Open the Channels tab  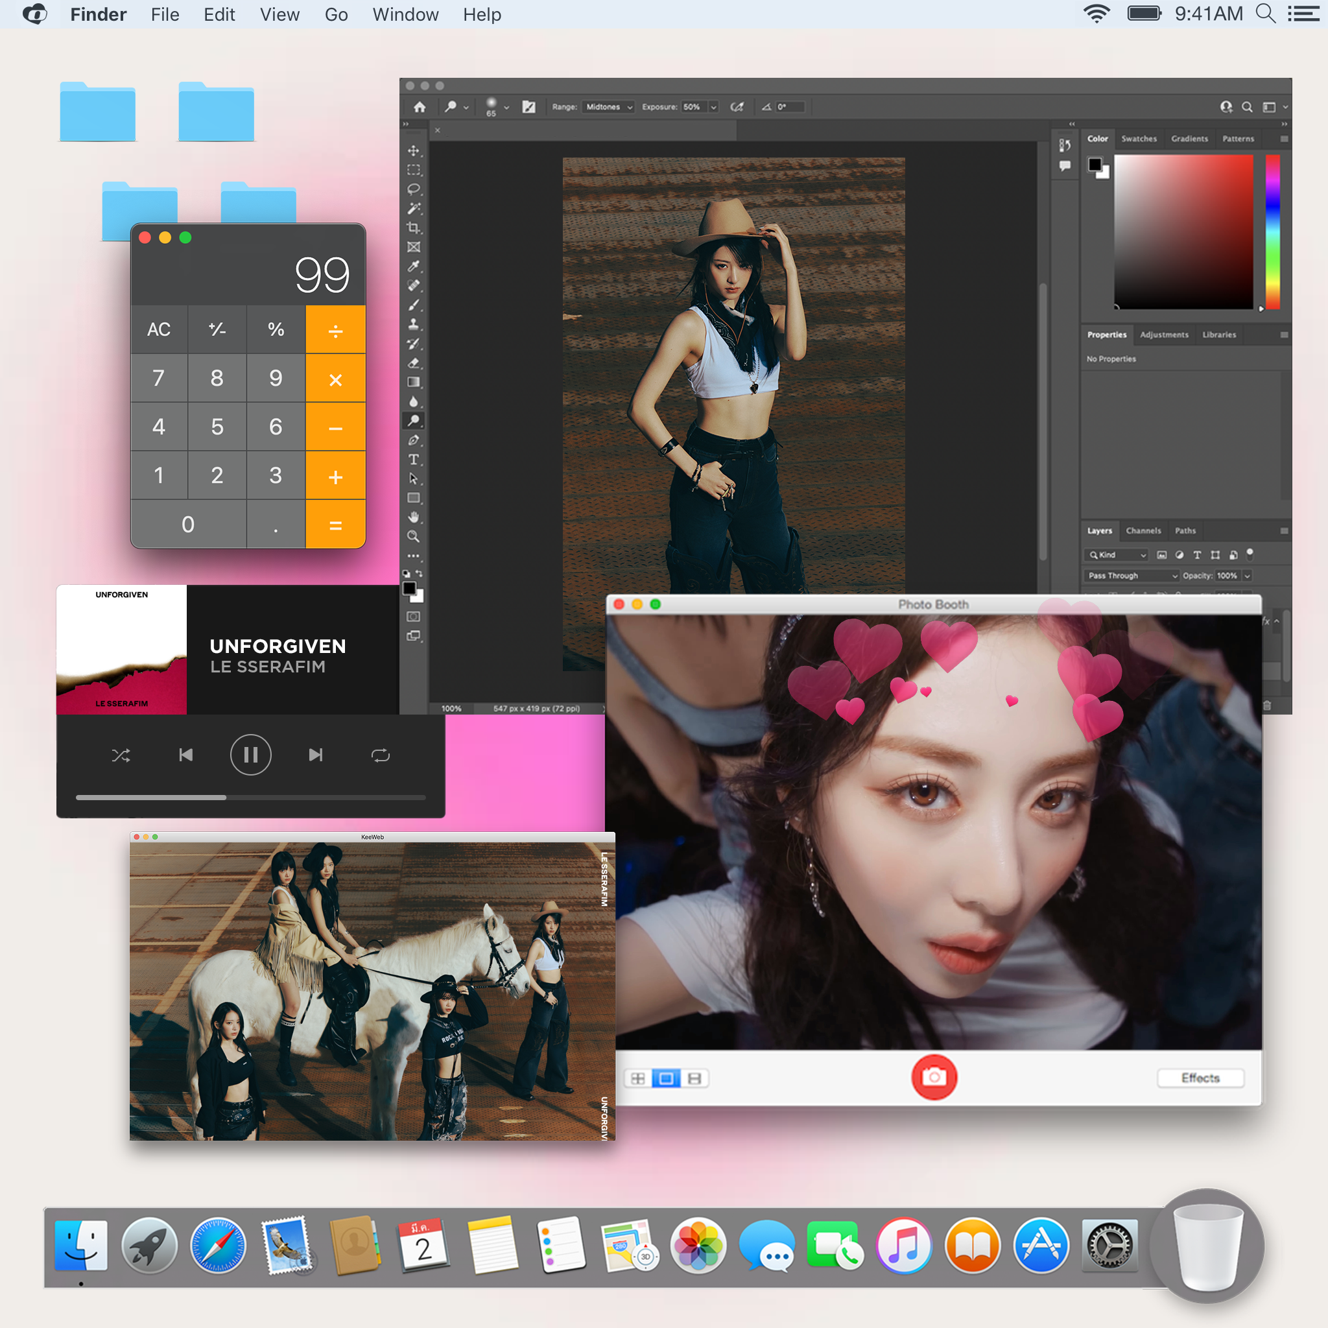point(1143,530)
